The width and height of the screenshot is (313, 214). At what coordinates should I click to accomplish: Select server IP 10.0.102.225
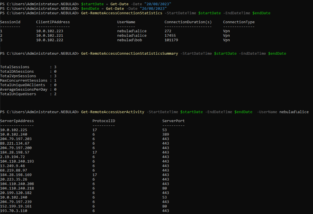[x=13, y=130]
